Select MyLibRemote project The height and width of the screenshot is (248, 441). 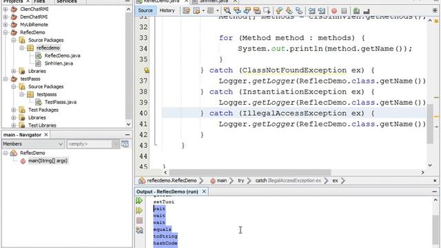34,25
